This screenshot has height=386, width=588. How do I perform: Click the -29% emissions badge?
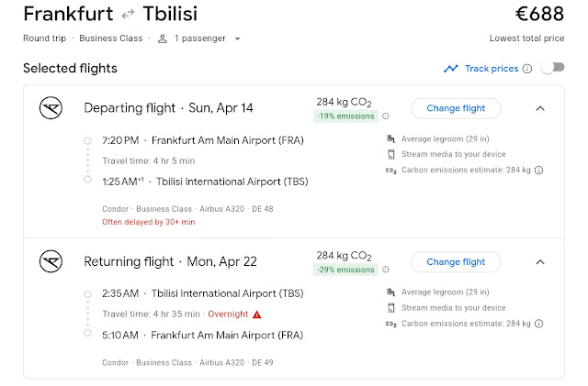pyautogui.click(x=345, y=270)
